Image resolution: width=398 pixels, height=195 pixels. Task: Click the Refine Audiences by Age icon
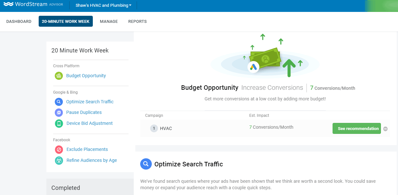(59, 161)
